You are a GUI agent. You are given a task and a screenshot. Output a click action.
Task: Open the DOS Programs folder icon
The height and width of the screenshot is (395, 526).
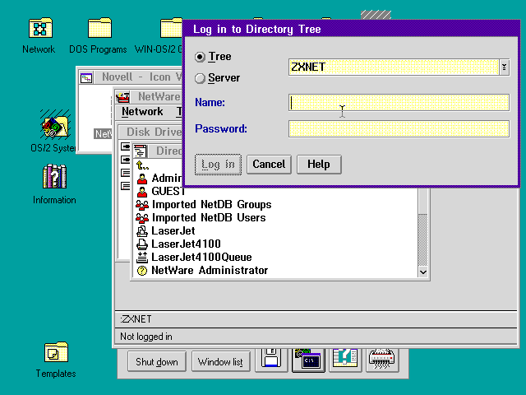pos(99,28)
